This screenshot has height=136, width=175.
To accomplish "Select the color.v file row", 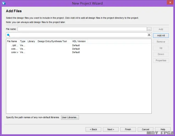I will pyautogui.click(x=79, y=52).
